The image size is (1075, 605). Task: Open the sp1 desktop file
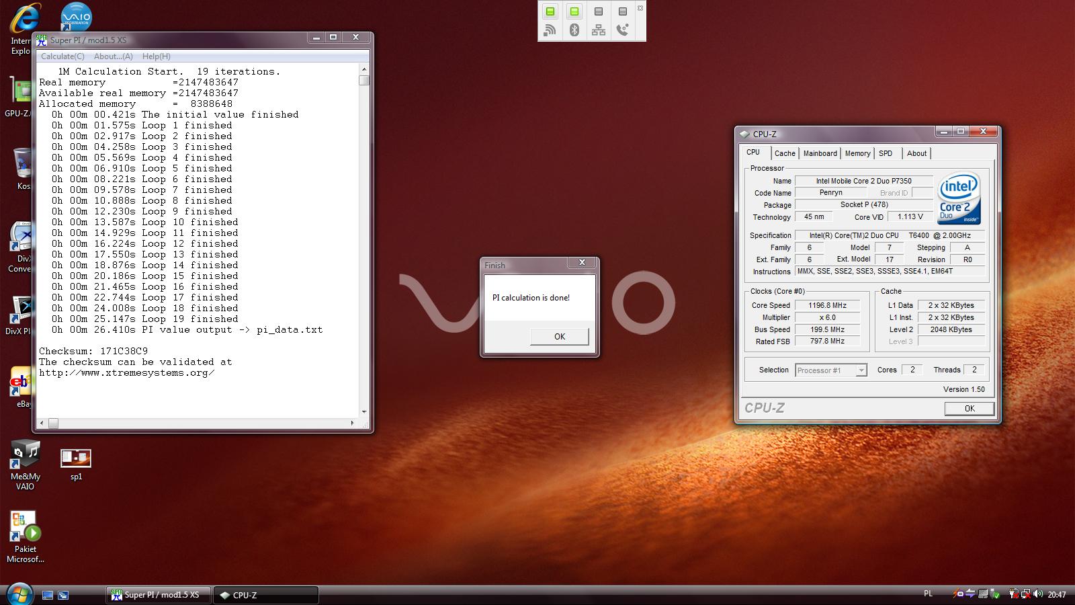point(76,465)
